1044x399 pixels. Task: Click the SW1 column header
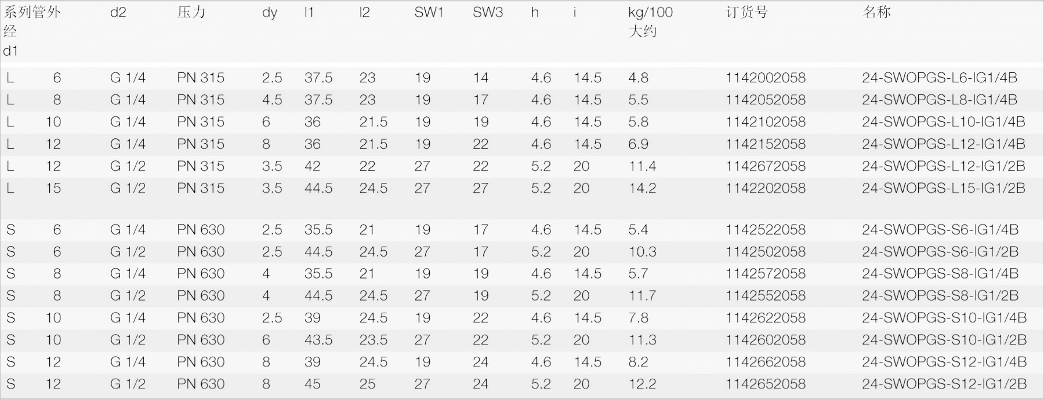[429, 12]
